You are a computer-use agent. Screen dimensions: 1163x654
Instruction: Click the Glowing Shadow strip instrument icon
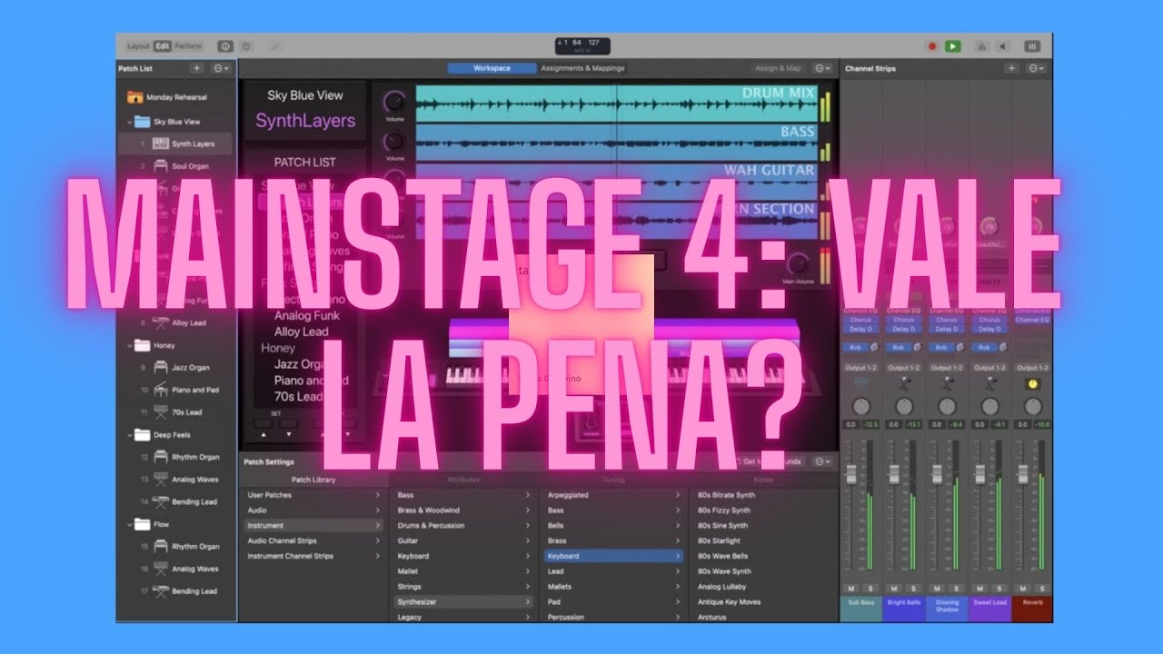click(947, 384)
